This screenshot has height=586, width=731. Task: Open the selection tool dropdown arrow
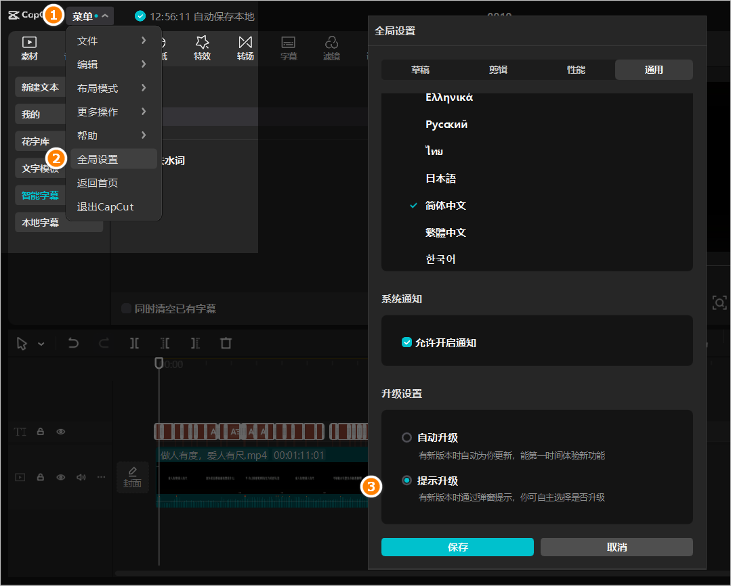coord(41,344)
